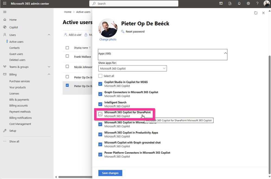Uncheck Microsoft 365 Copilot in Productivity Apps
The width and height of the screenshot is (271, 179).
[x=100, y=134]
